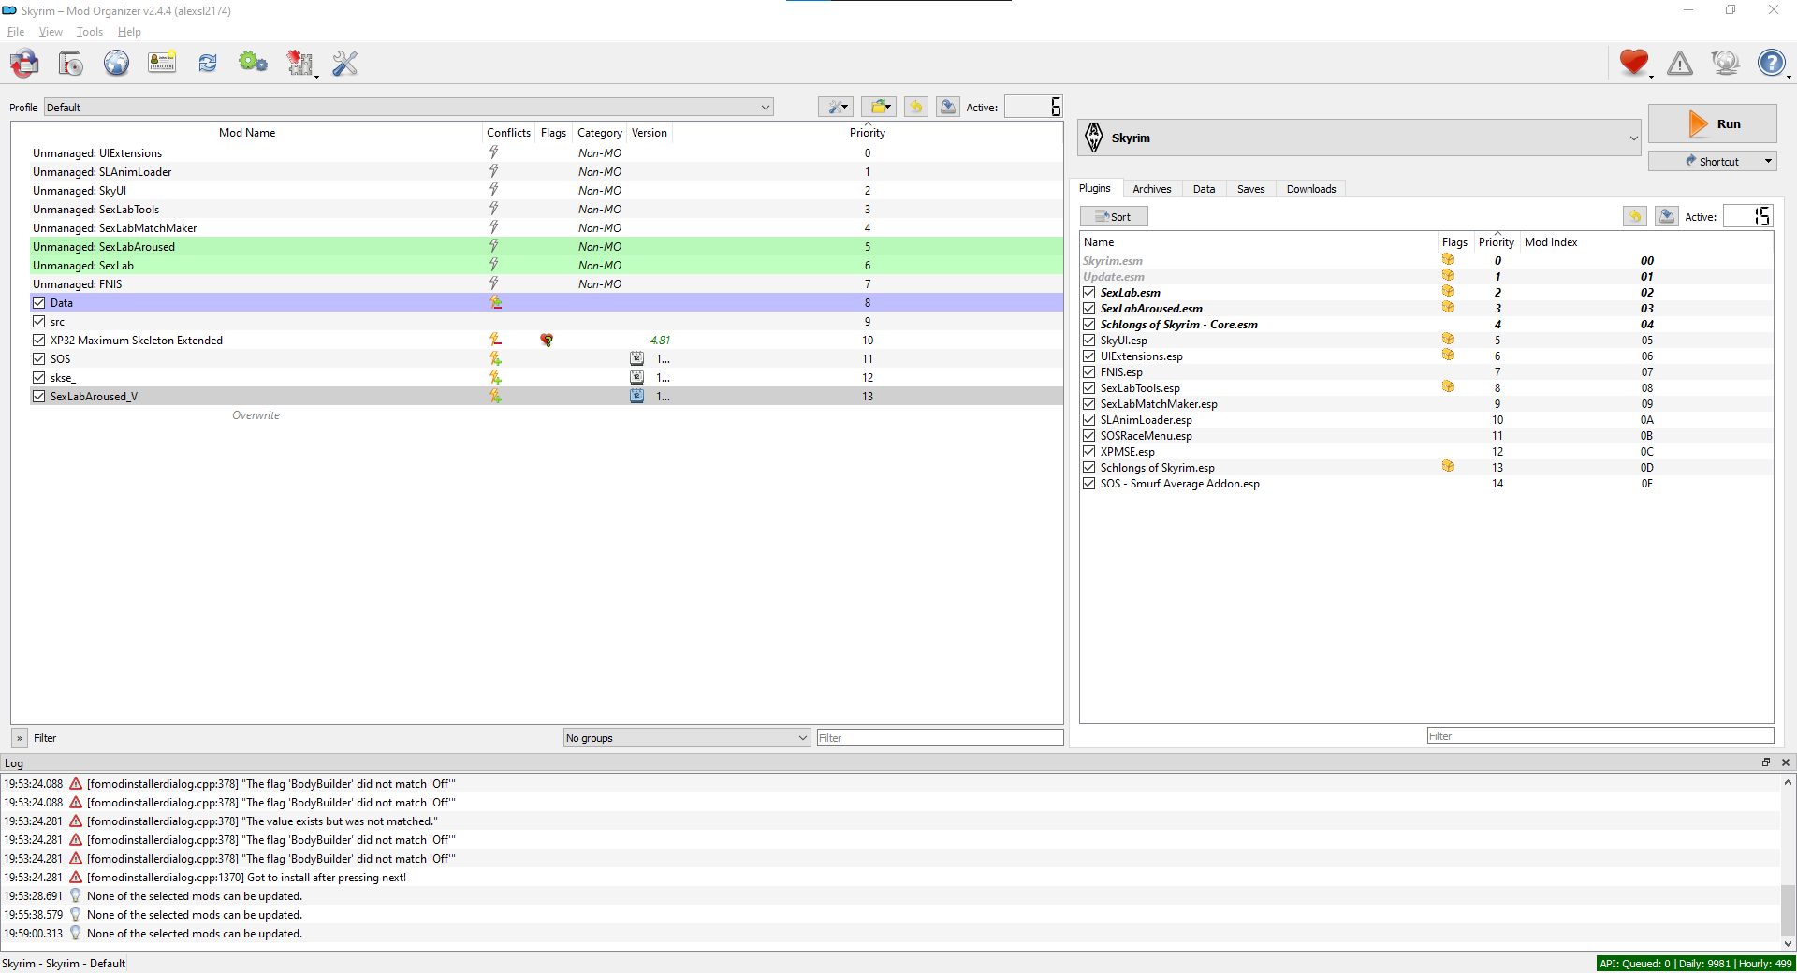Open the File menu

pos(16,32)
